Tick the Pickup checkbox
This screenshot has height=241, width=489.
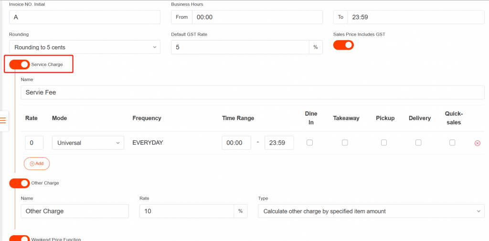coord(384,142)
